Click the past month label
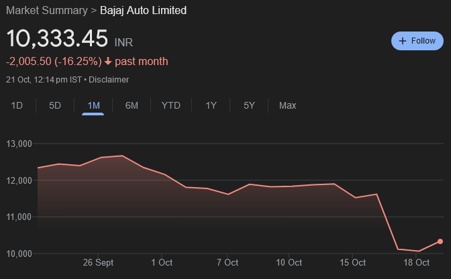Viewport: 451px width, 279px height. (x=142, y=62)
